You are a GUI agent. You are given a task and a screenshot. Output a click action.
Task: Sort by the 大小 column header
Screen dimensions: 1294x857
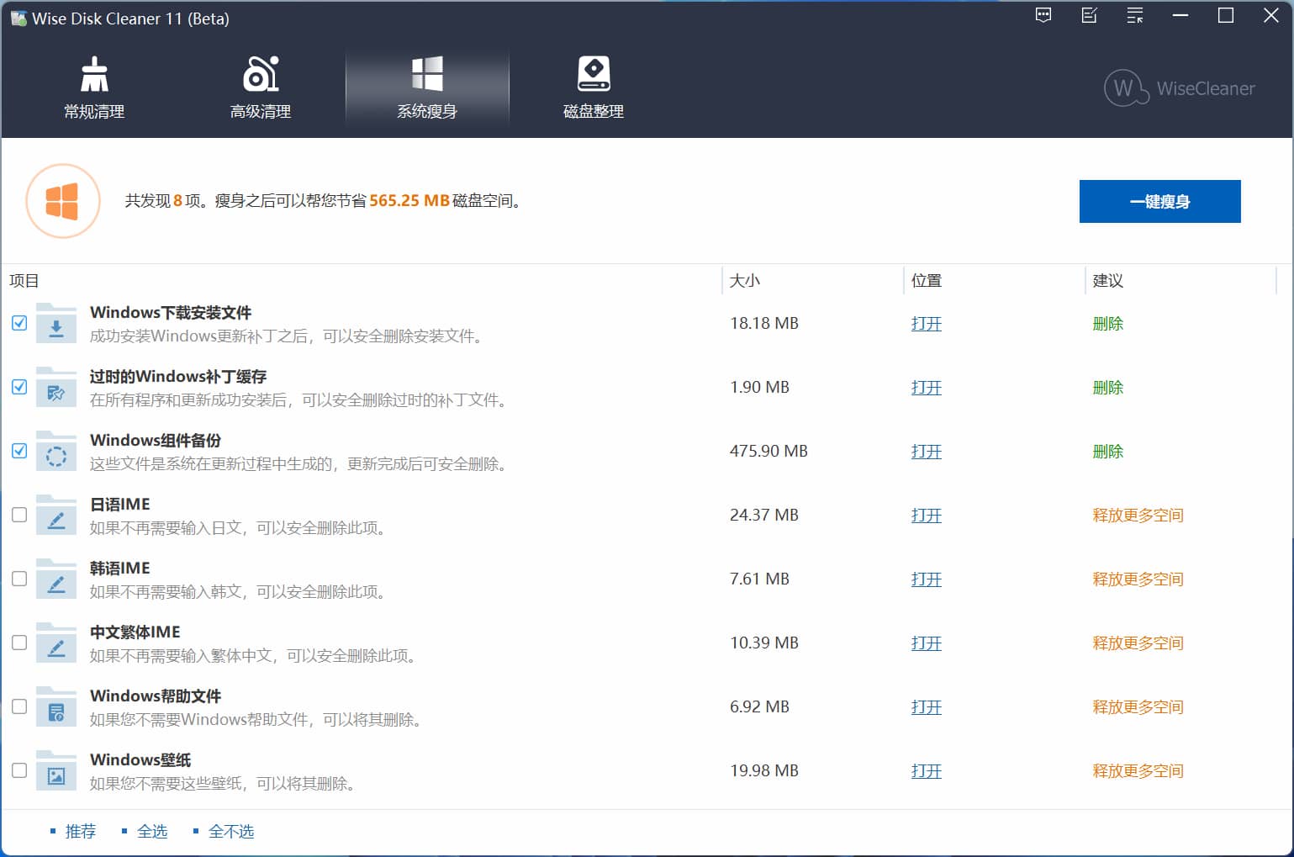[x=745, y=281]
